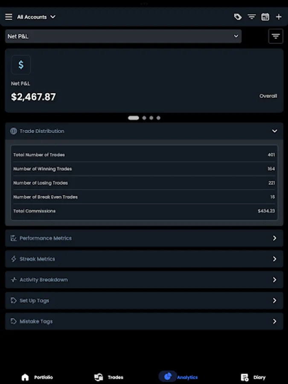Expand the Performance Metrics section
This screenshot has height=384, width=288.
click(x=144, y=238)
